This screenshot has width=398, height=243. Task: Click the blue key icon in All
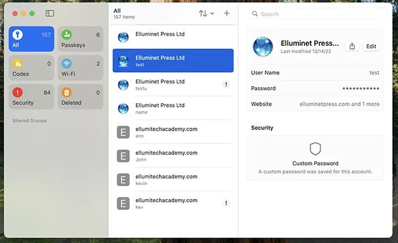pyautogui.click(x=18, y=35)
